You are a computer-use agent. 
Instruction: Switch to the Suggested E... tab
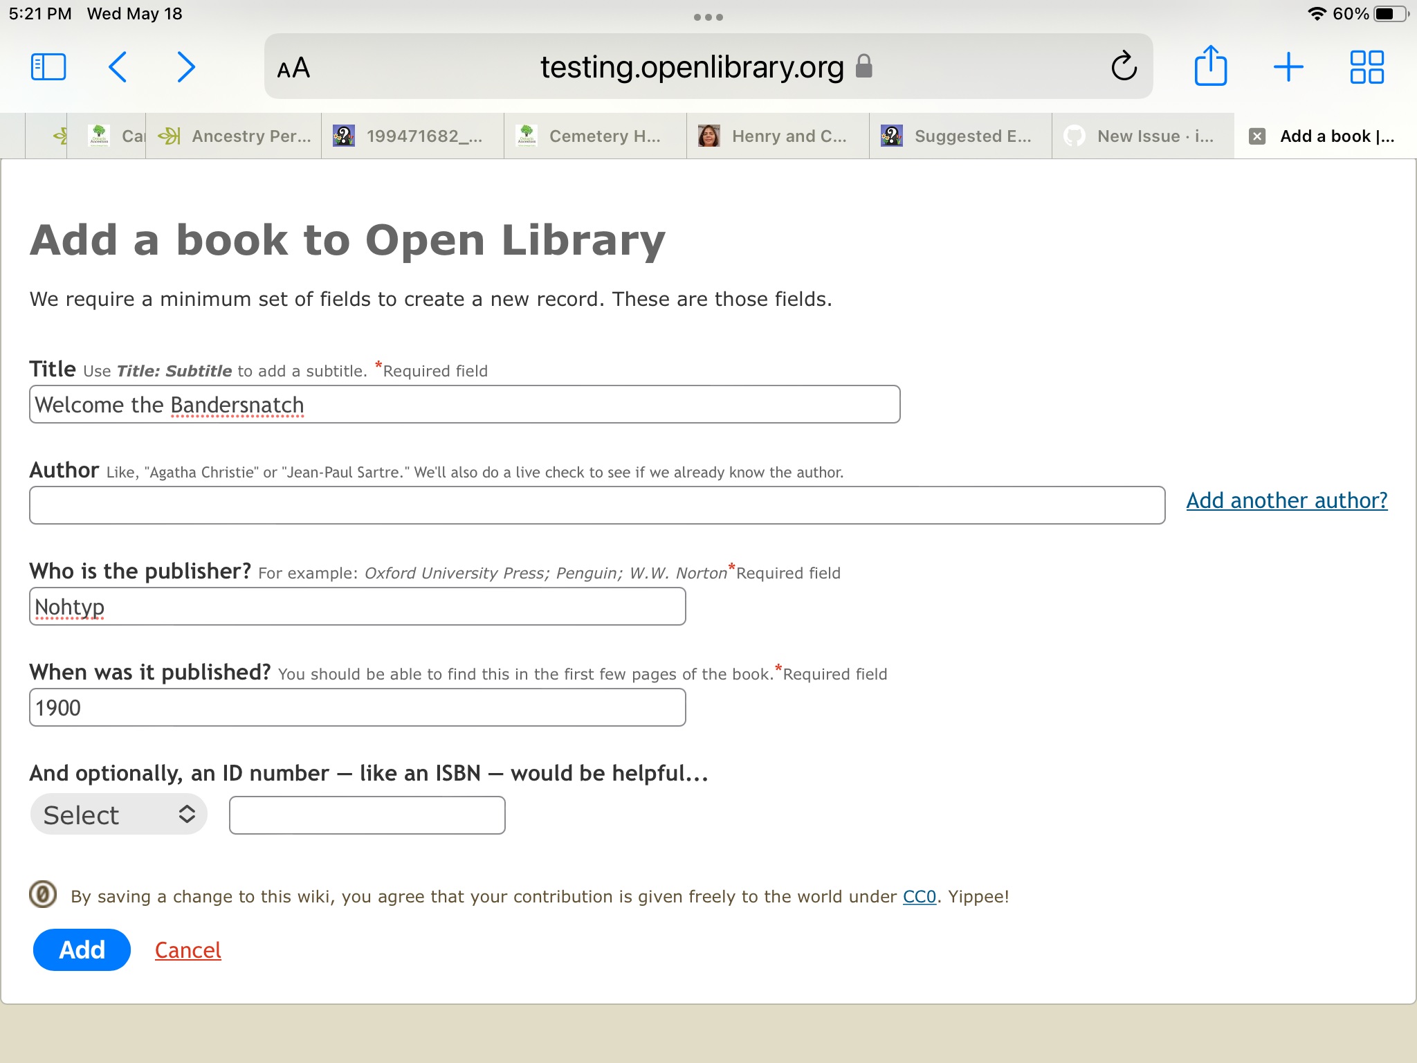(x=961, y=136)
